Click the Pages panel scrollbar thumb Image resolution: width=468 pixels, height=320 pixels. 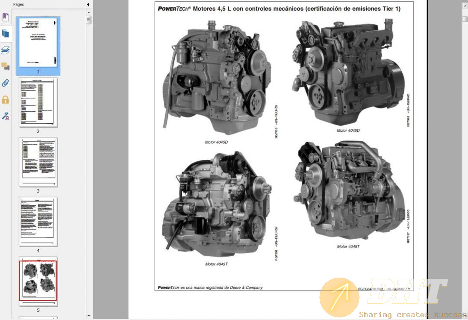88,20
